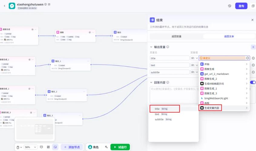
Task: Click the title variable name field
Action: point(170,58)
